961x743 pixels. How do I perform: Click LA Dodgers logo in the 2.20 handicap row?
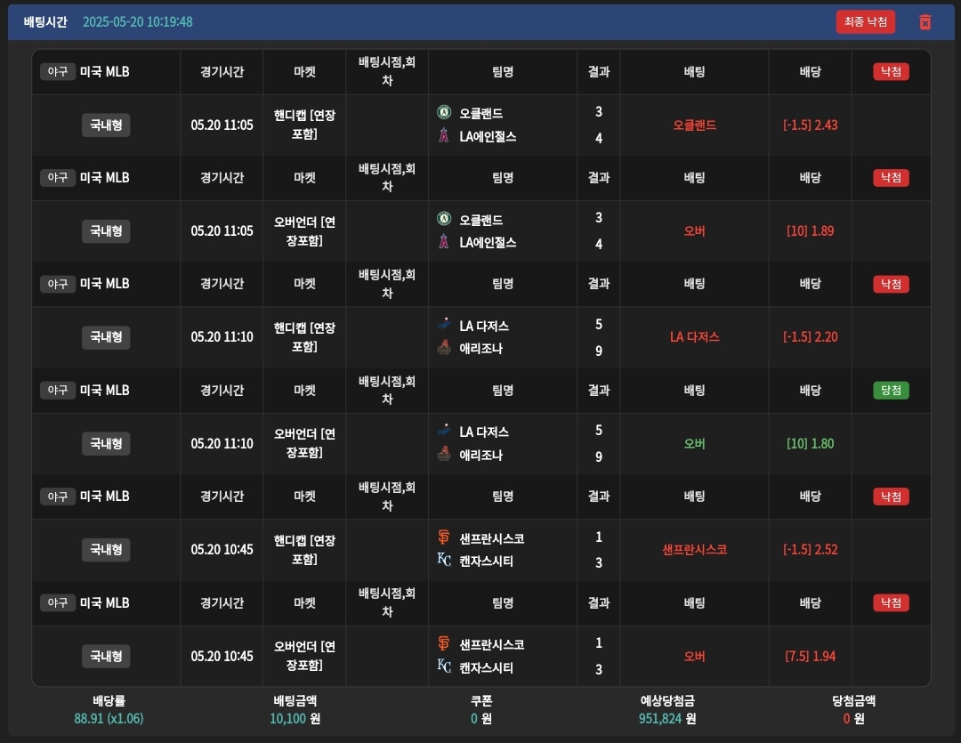click(x=444, y=326)
